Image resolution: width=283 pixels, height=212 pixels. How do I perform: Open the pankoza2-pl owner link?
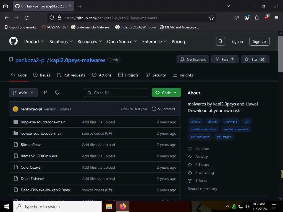(x=30, y=60)
